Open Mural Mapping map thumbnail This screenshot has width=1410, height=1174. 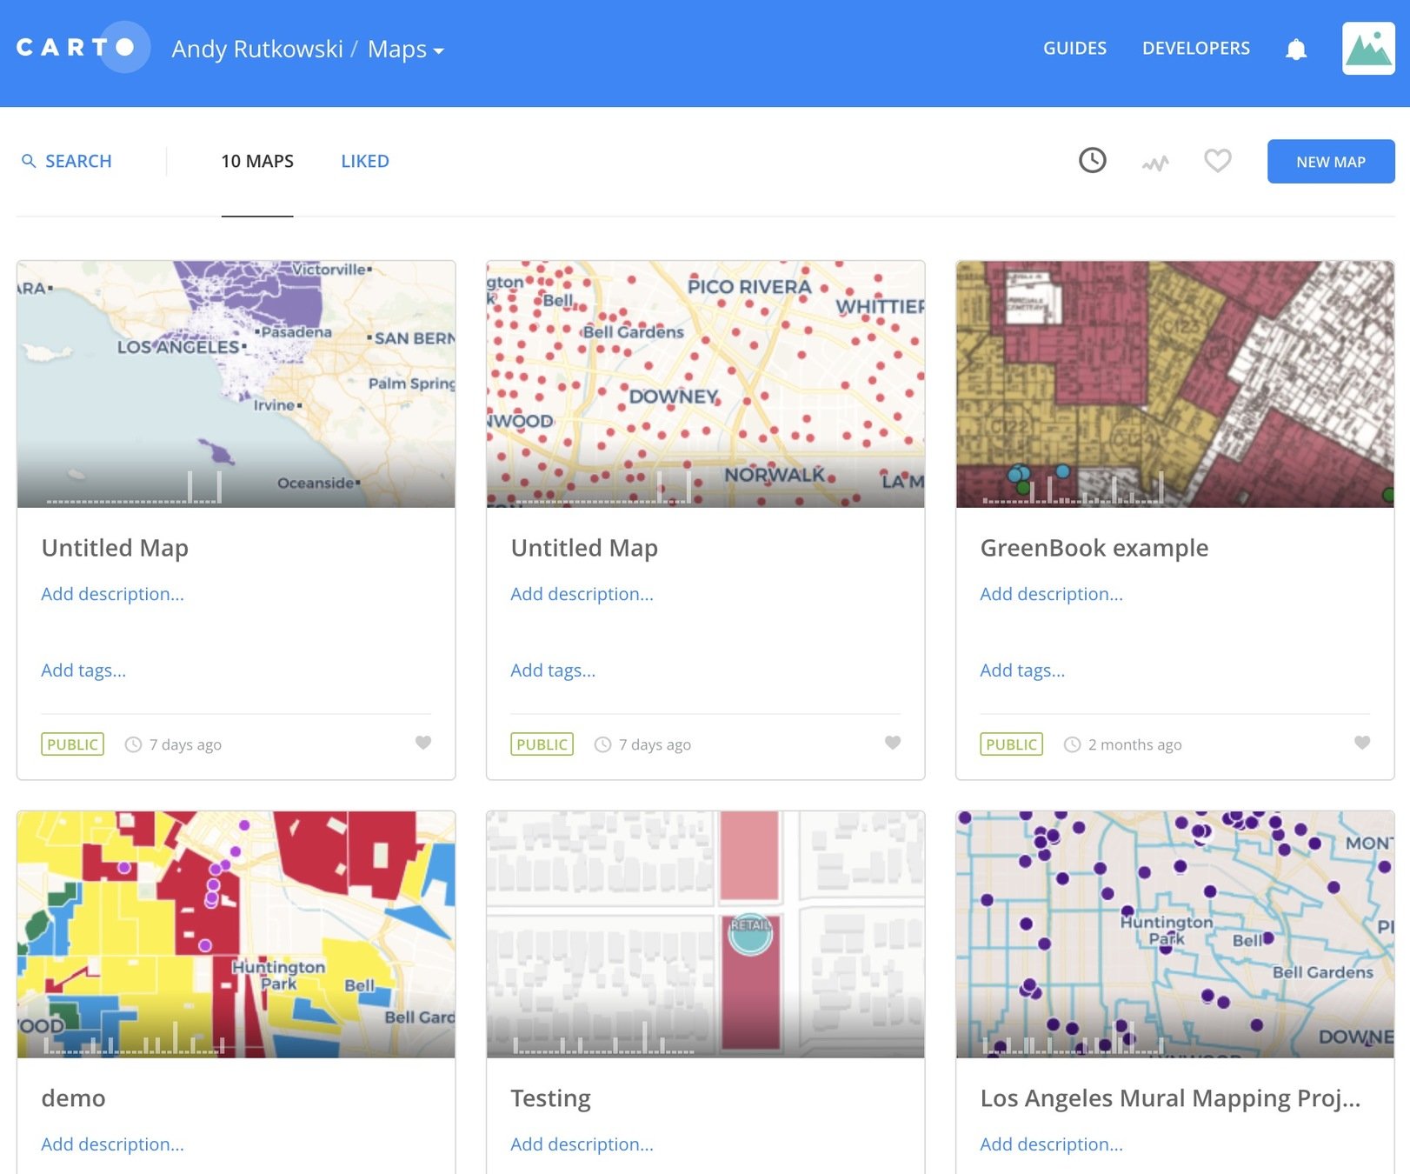pyautogui.click(x=1174, y=934)
